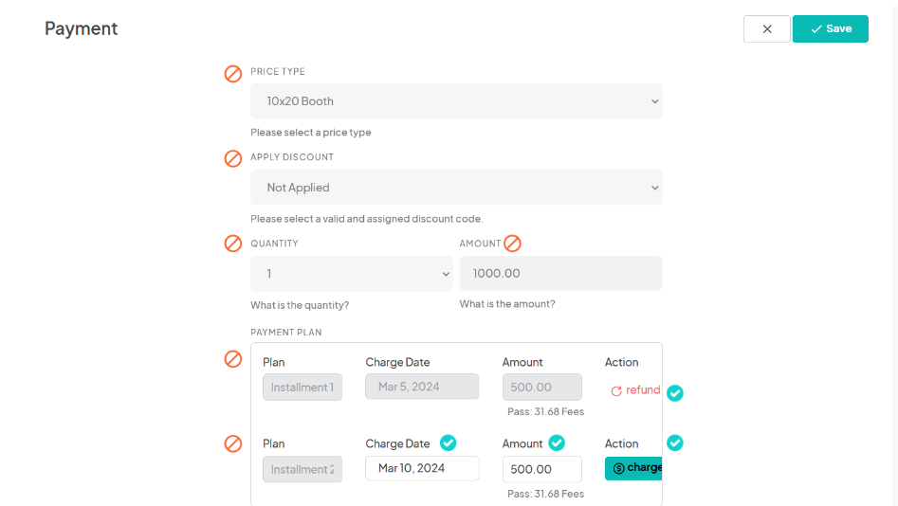Open the Quantity dropdown

click(x=352, y=274)
